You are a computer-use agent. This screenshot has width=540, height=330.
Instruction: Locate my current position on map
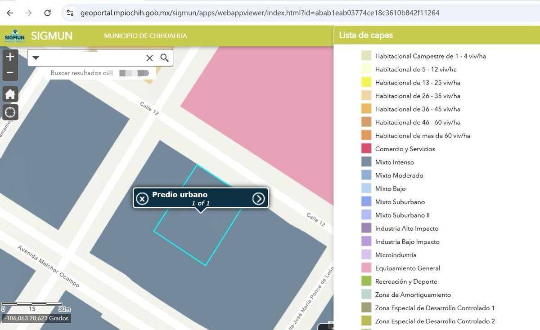click(x=10, y=112)
